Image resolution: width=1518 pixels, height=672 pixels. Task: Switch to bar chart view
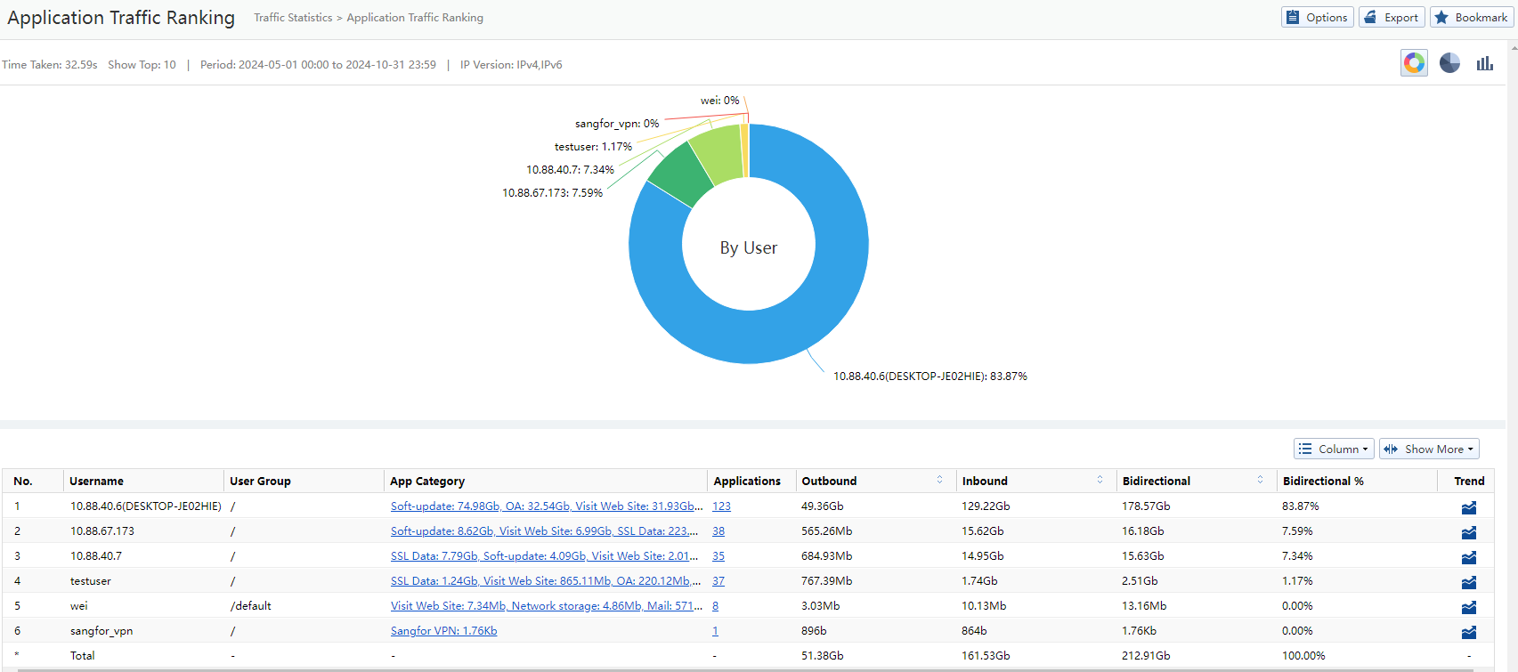1484,63
